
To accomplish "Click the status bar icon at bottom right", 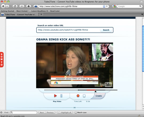I will [x=139, y=116].
